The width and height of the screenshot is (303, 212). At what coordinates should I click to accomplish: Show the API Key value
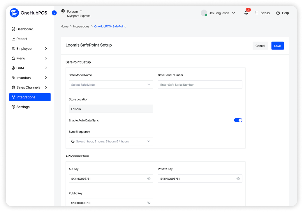pyautogui.click(x=149, y=179)
